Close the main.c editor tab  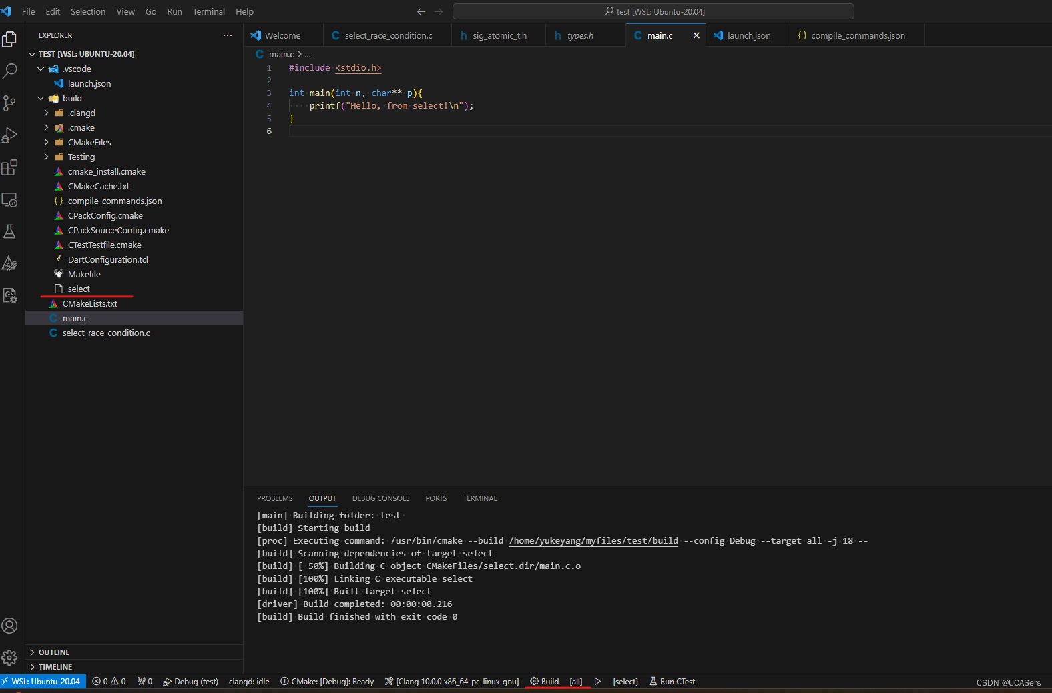(696, 35)
